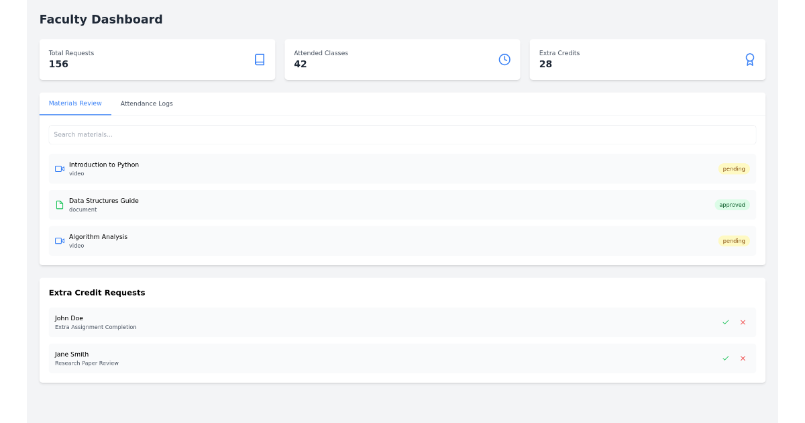This screenshot has height=423, width=805.
Task: Select the video icon for Introduction to Python
Action: pos(59,169)
